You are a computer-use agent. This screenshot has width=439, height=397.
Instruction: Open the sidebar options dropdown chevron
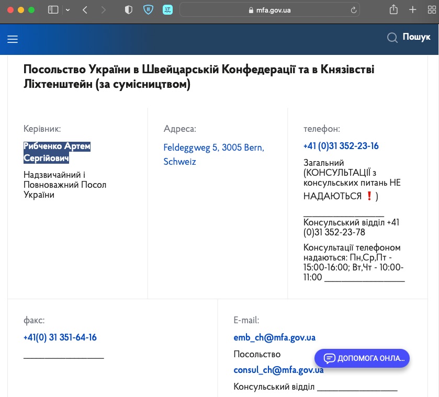point(67,10)
